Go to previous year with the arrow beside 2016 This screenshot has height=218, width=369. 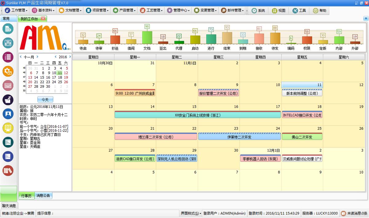click(56, 57)
